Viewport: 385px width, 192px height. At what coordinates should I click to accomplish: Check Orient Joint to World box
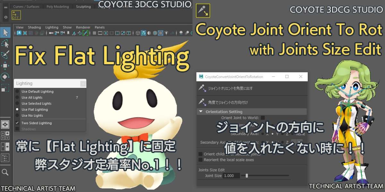[x=263, y=118]
